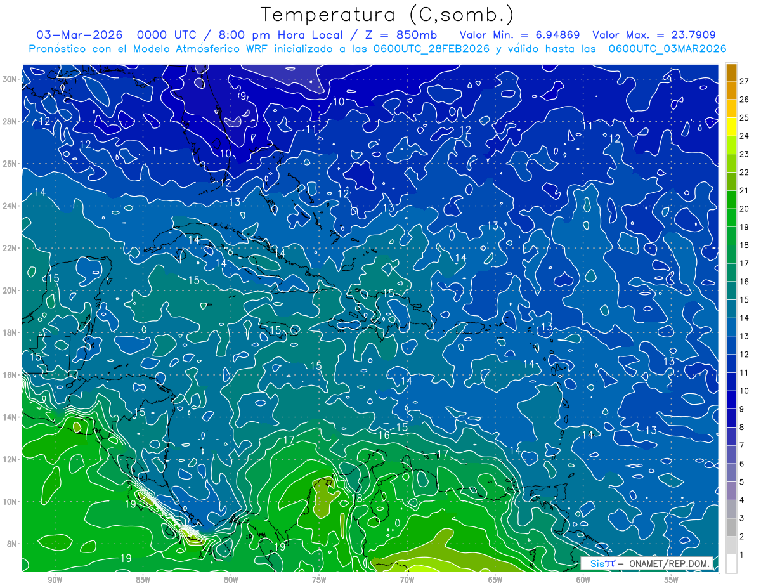The height and width of the screenshot is (588, 761).
Task: Click the "16" contour label on the map
Action: tap(384, 436)
